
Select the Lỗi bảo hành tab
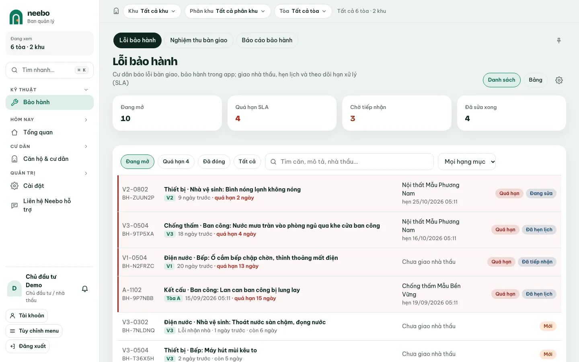point(138,40)
